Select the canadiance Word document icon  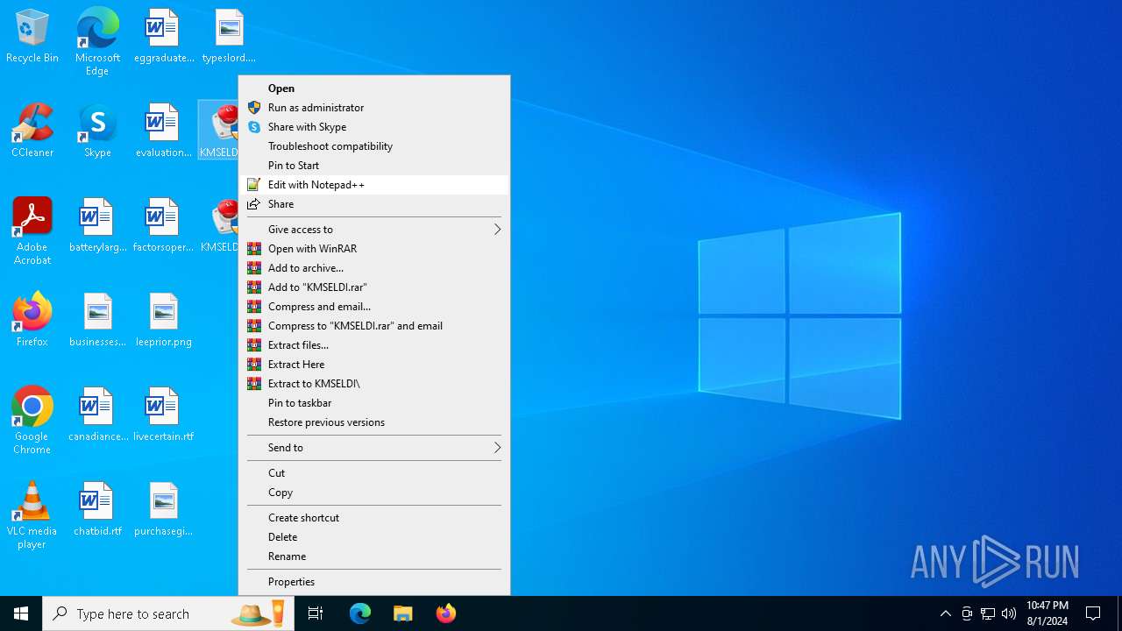tap(97, 415)
